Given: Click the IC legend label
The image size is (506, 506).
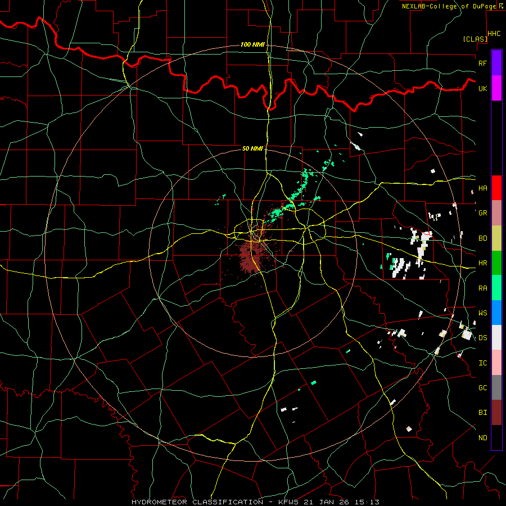Looking at the screenshot, I should pos(482,363).
